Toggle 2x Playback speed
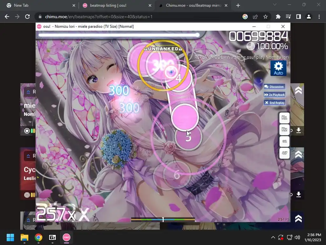The width and height of the screenshot is (326, 245). (x=274, y=94)
